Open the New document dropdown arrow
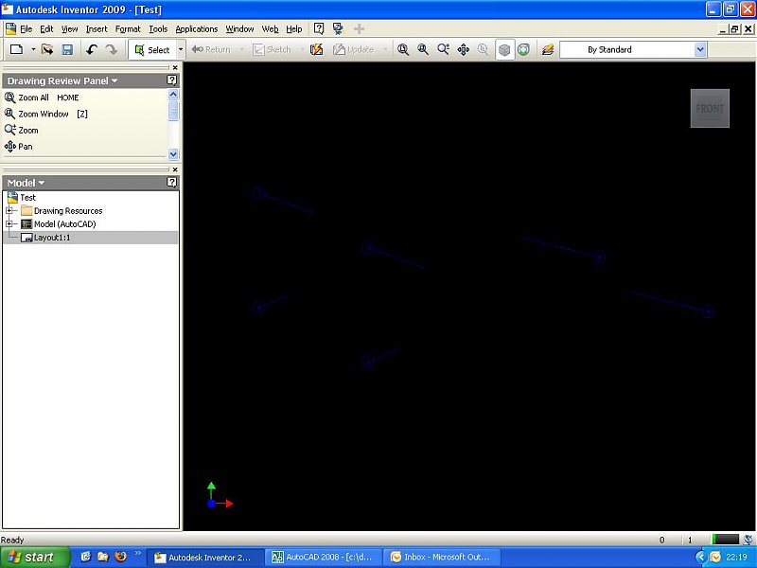Image resolution: width=757 pixels, height=568 pixels. click(x=33, y=49)
